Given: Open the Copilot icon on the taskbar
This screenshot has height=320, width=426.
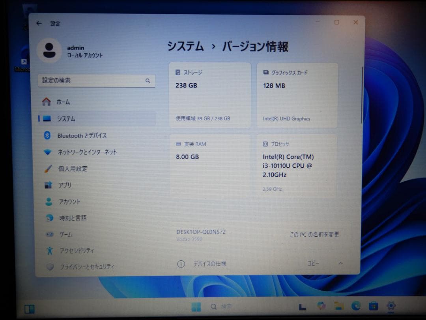Looking at the screenshot, I should coord(321,306).
